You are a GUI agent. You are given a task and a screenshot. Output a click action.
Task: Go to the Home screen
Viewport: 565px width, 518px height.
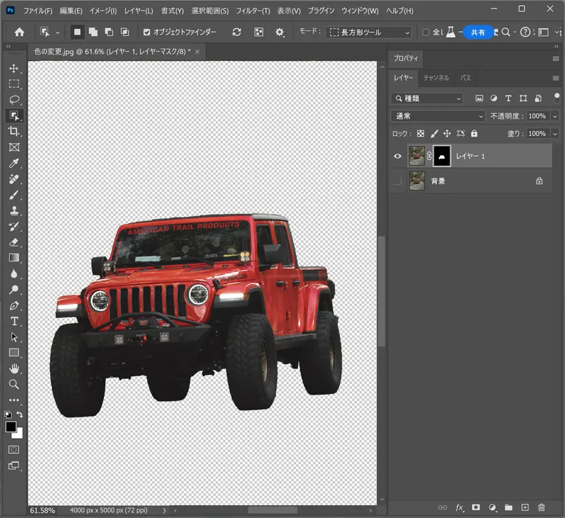[19, 32]
